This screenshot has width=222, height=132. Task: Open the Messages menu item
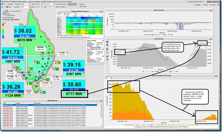[x=198, y=5]
